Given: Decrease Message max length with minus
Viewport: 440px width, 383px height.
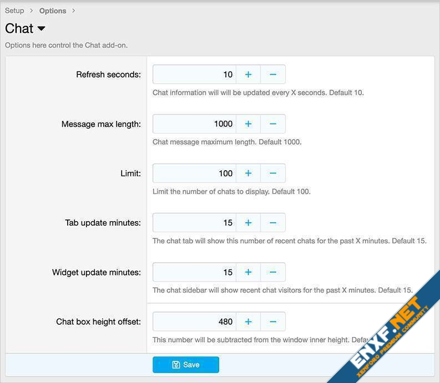Looking at the screenshot, I should coord(273,124).
